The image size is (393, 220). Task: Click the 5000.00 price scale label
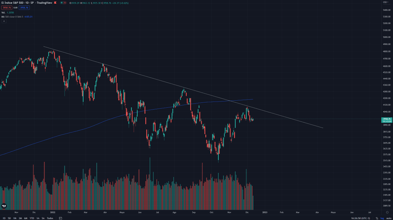point(387,37)
